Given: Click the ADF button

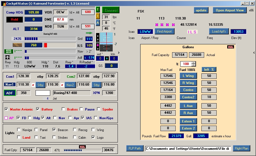Looking at the screenshot, I should [x=10, y=93].
